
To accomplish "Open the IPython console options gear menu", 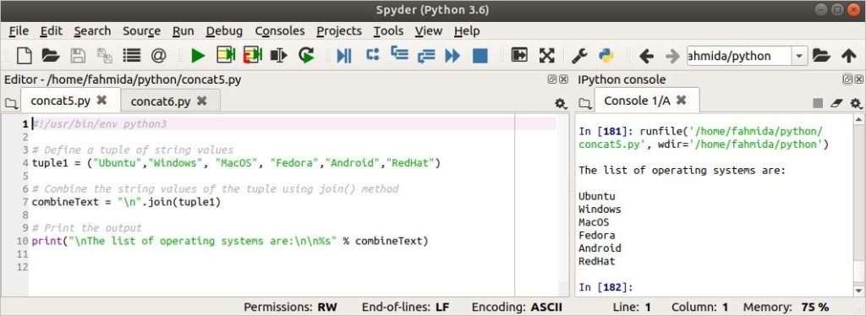I will point(856,103).
